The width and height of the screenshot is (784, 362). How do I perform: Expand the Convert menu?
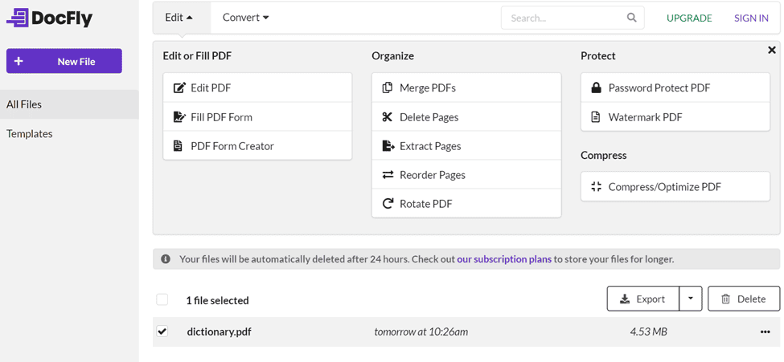coord(245,18)
